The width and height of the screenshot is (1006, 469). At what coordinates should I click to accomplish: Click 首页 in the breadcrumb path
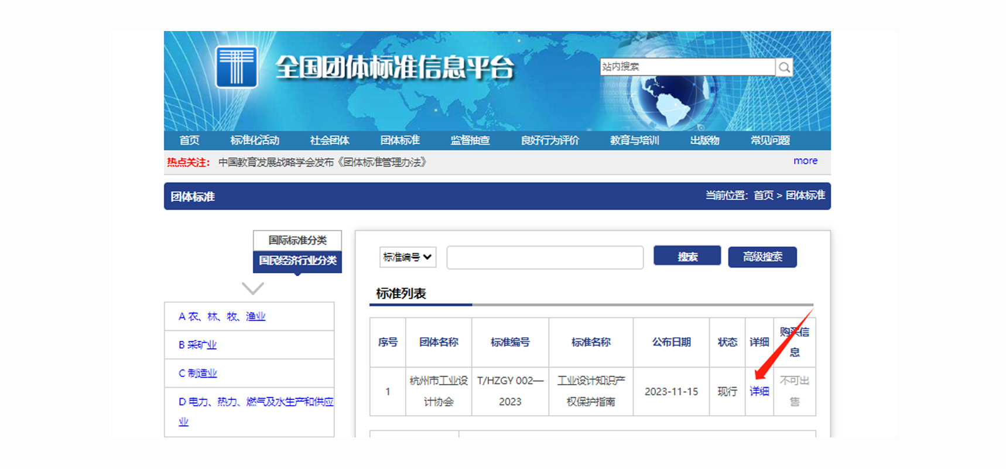click(763, 196)
